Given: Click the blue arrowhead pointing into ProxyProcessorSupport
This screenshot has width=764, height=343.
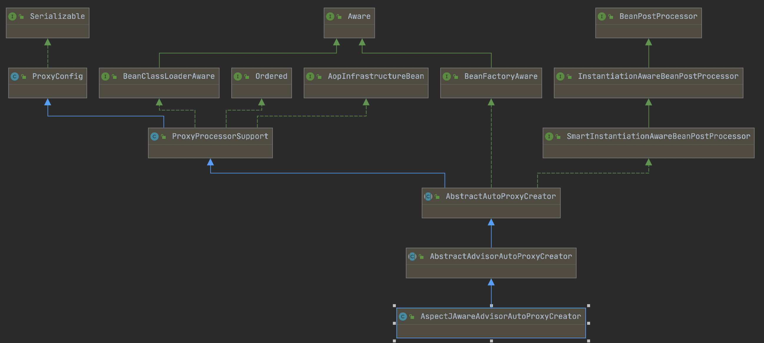Looking at the screenshot, I should (211, 162).
